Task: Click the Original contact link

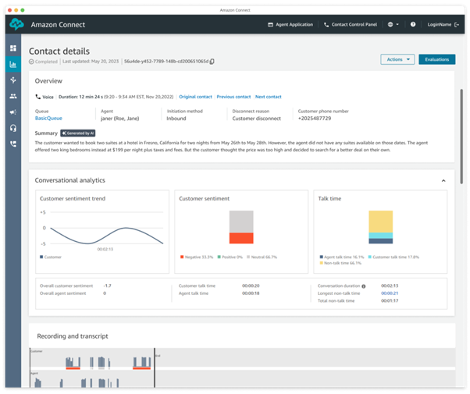Action: tap(195, 97)
